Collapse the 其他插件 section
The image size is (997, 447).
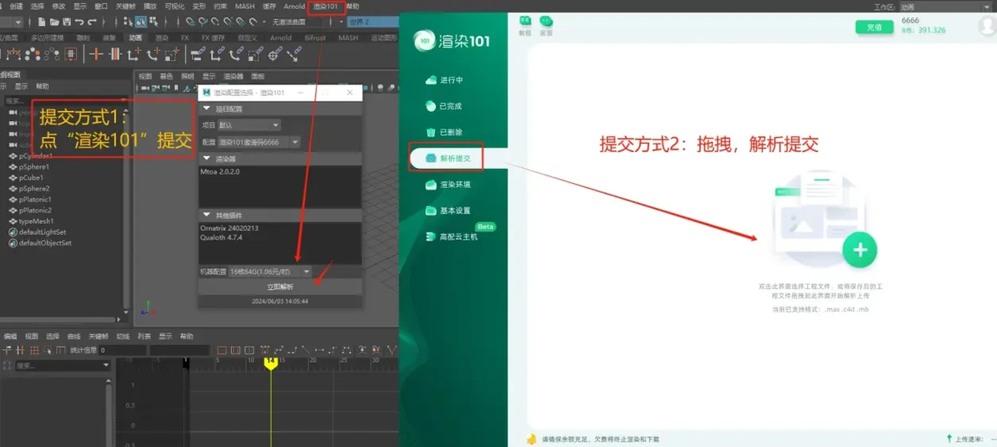point(207,216)
